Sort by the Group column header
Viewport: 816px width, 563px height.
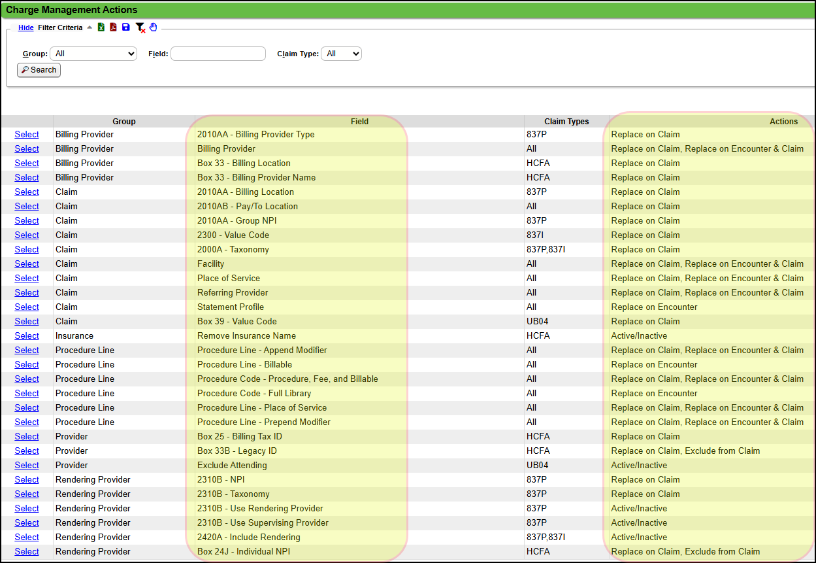pos(123,121)
